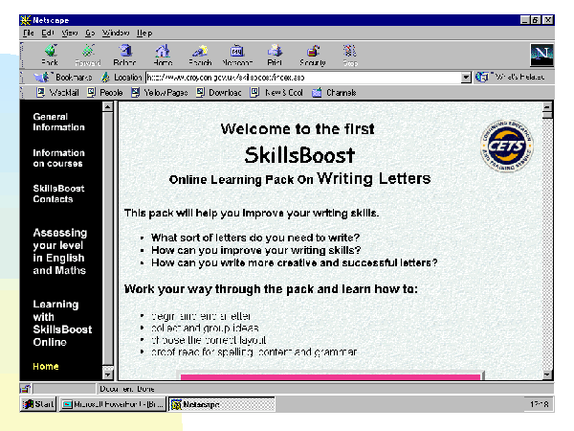Open the Security toolbar icon
574x431 pixels.
[x=313, y=54]
